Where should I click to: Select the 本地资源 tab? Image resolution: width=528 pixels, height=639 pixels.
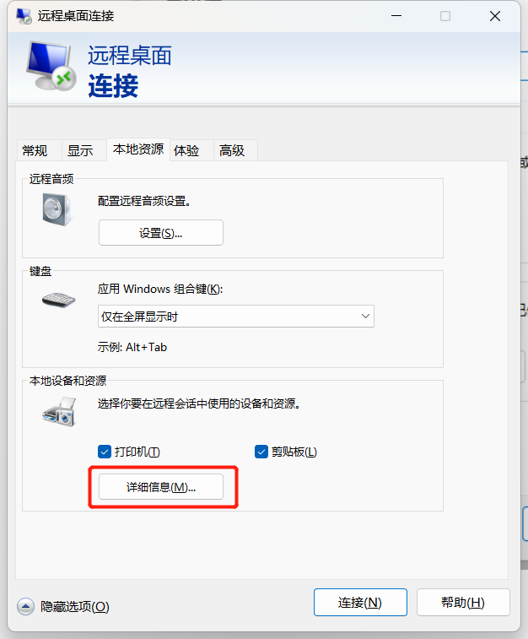(x=138, y=149)
